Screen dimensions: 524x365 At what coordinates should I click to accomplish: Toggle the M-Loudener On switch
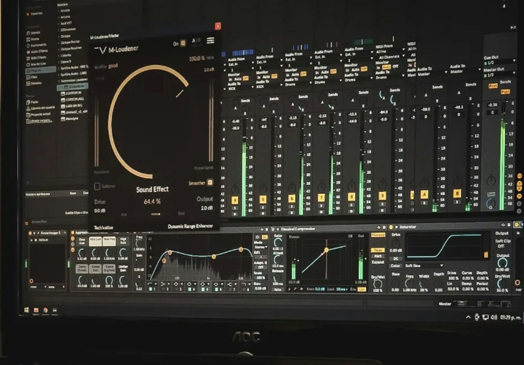(x=183, y=43)
